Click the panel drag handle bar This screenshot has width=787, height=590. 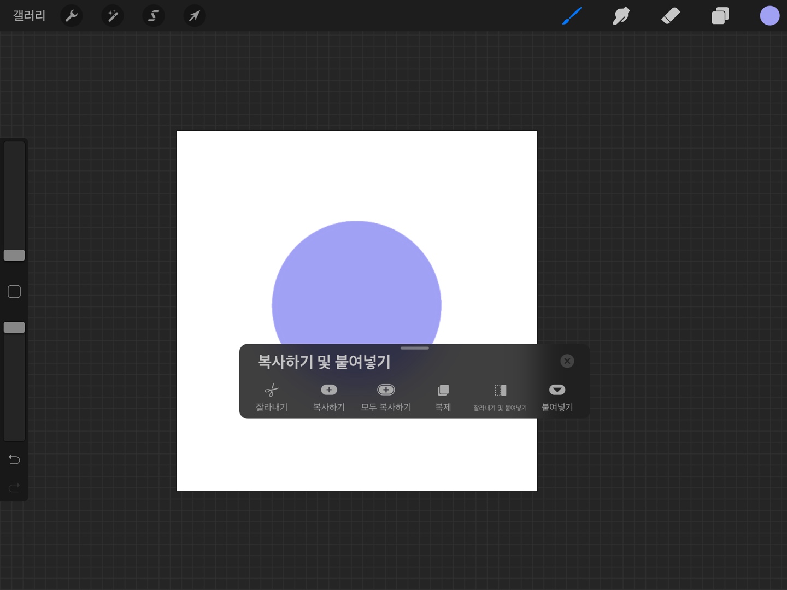[x=415, y=348]
